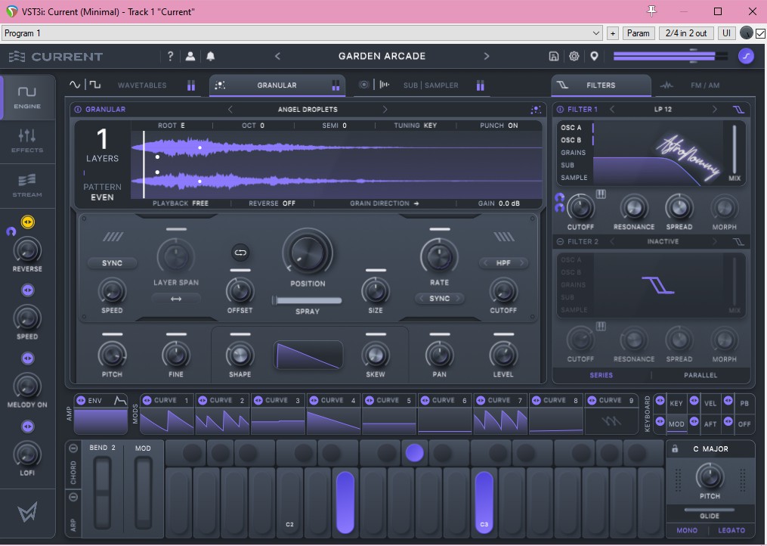
Task: Click the Layer Span bidirectional arrow
Action: [x=176, y=299]
